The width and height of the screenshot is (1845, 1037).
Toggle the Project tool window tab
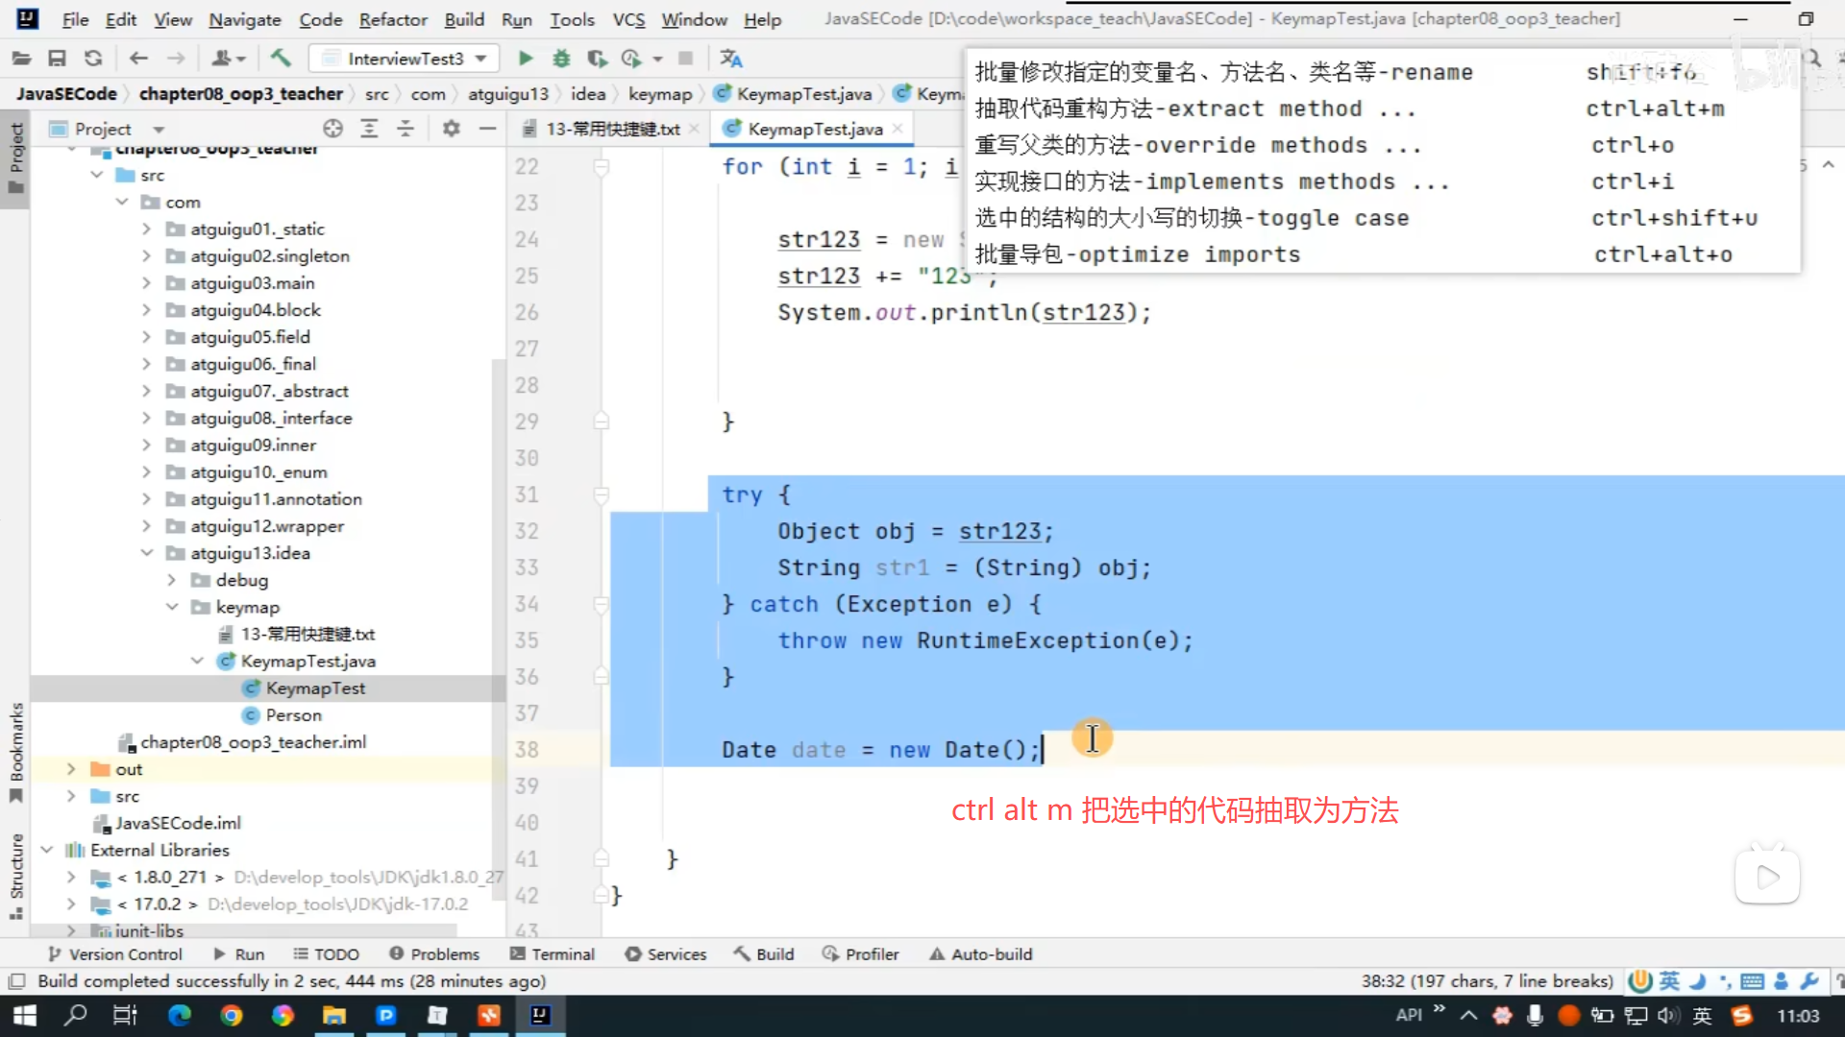click(x=16, y=154)
